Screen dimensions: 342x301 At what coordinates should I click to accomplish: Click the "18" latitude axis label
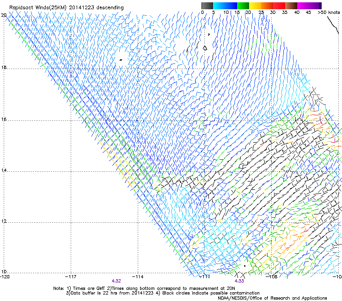[4, 67]
